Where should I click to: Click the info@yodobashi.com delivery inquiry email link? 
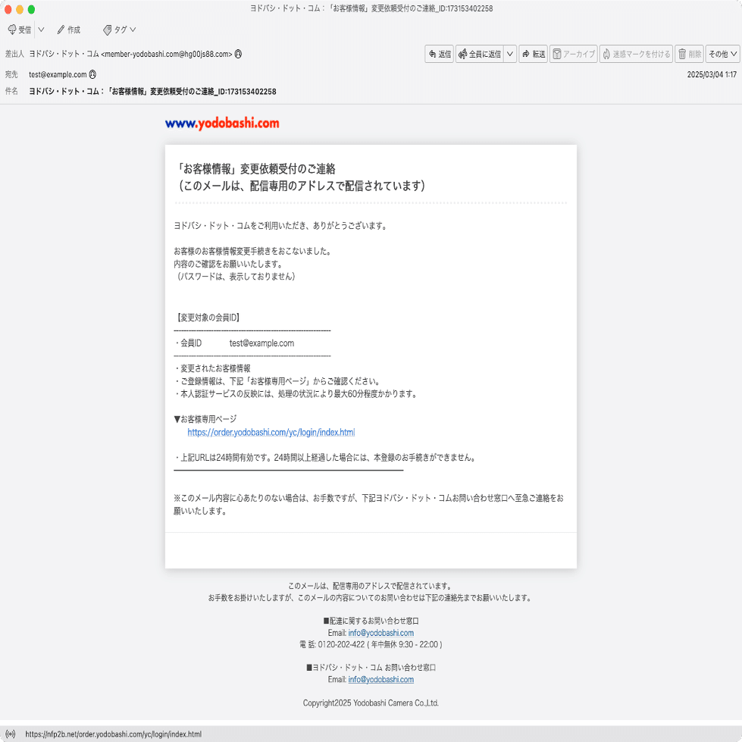point(381,632)
